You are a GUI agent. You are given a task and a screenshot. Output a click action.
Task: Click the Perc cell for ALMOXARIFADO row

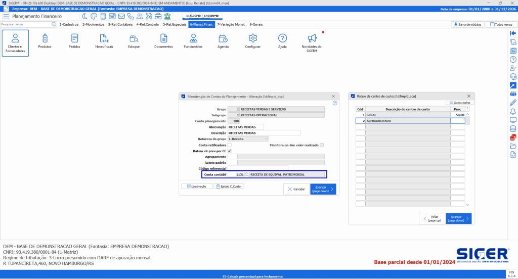[457, 121]
